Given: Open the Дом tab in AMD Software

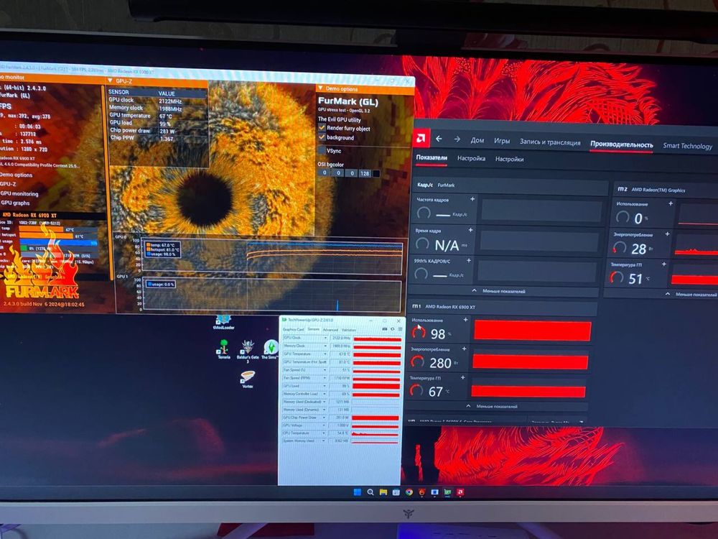Looking at the screenshot, I should coord(477,140).
